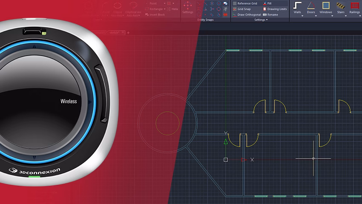362x204 pixels.
Task: Open a new tab with plus button
Action: (128, 32)
